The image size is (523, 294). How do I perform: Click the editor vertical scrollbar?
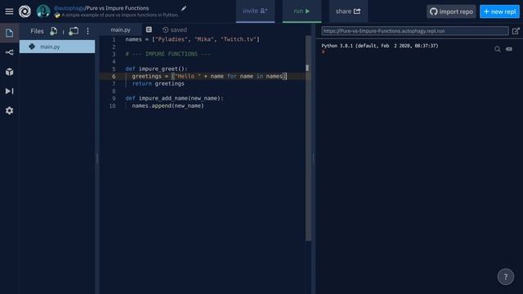(x=308, y=138)
